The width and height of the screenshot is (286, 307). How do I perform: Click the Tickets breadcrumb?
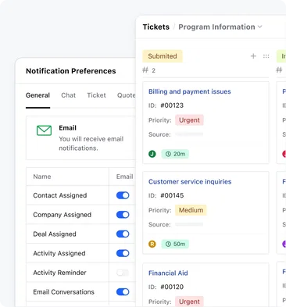coord(156,27)
